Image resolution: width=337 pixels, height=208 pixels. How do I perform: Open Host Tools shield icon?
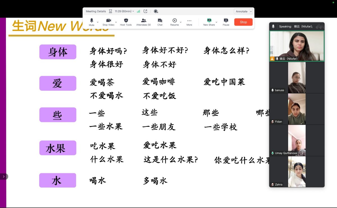click(x=126, y=21)
